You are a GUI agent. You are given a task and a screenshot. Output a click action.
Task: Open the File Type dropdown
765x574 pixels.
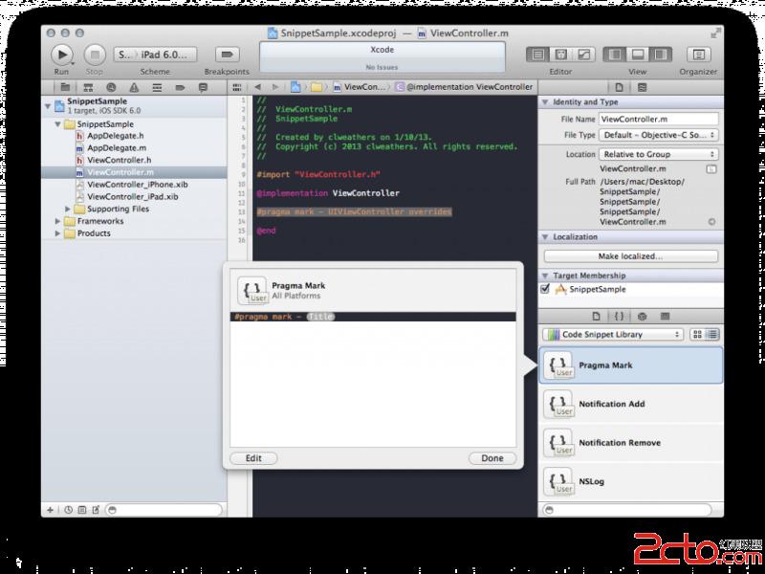(658, 136)
